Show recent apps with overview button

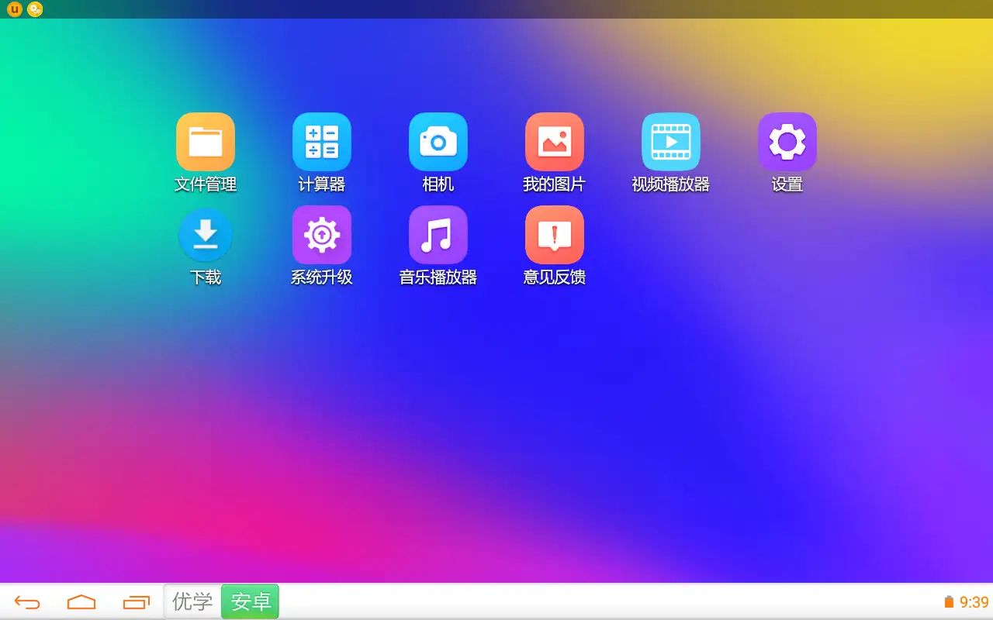[136, 602]
